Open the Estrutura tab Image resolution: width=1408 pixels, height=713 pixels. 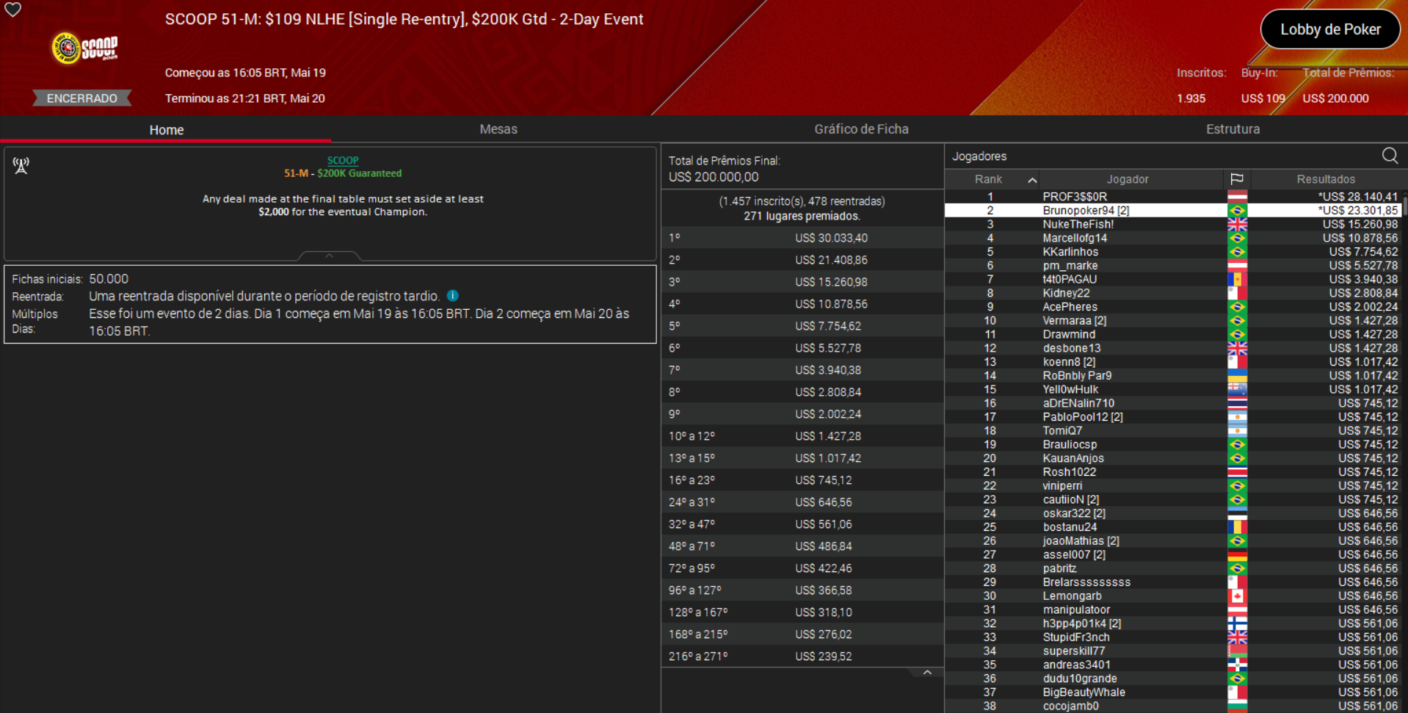tap(1233, 129)
